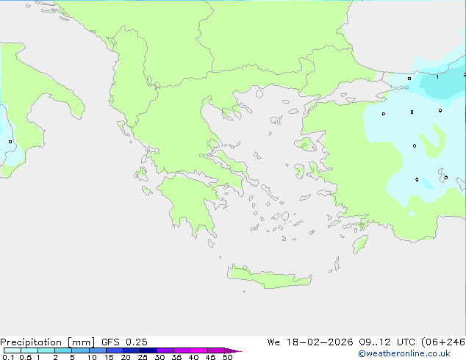Pick the 45–50 mm legend swatch
The image size is (466, 360).
pyautogui.click(x=216, y=350)
